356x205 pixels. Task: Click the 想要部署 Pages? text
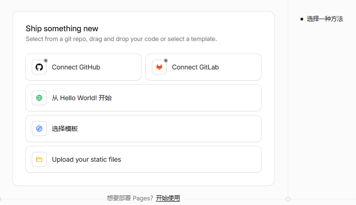[x=130, y=198]
